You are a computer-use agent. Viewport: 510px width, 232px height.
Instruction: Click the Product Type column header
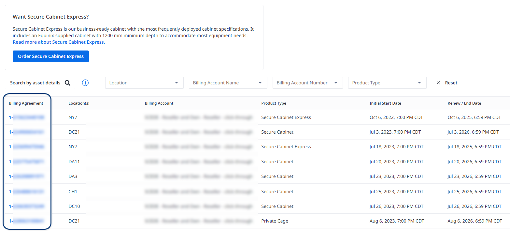[x=274, y=103]
